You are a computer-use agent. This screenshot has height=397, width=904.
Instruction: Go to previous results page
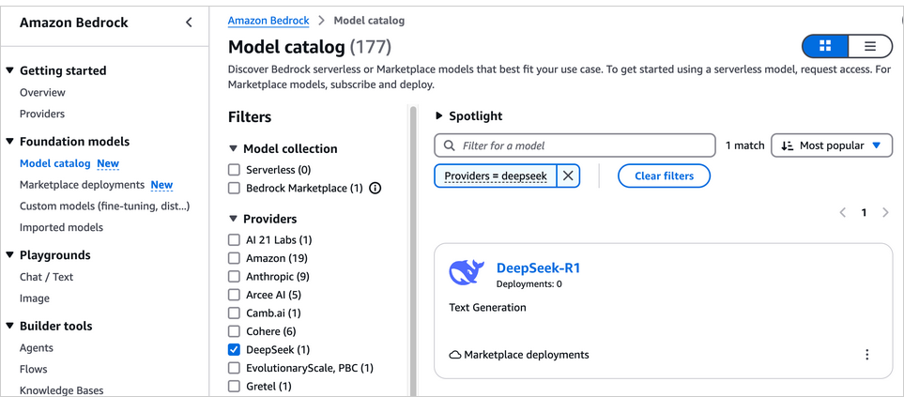[843, 213]
